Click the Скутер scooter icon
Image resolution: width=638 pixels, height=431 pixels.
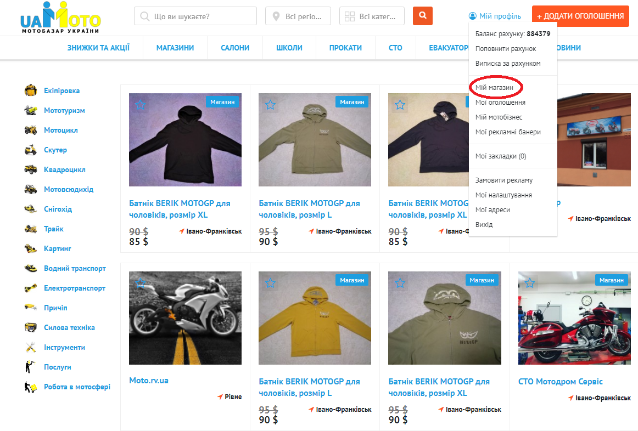tap(31, 150)
